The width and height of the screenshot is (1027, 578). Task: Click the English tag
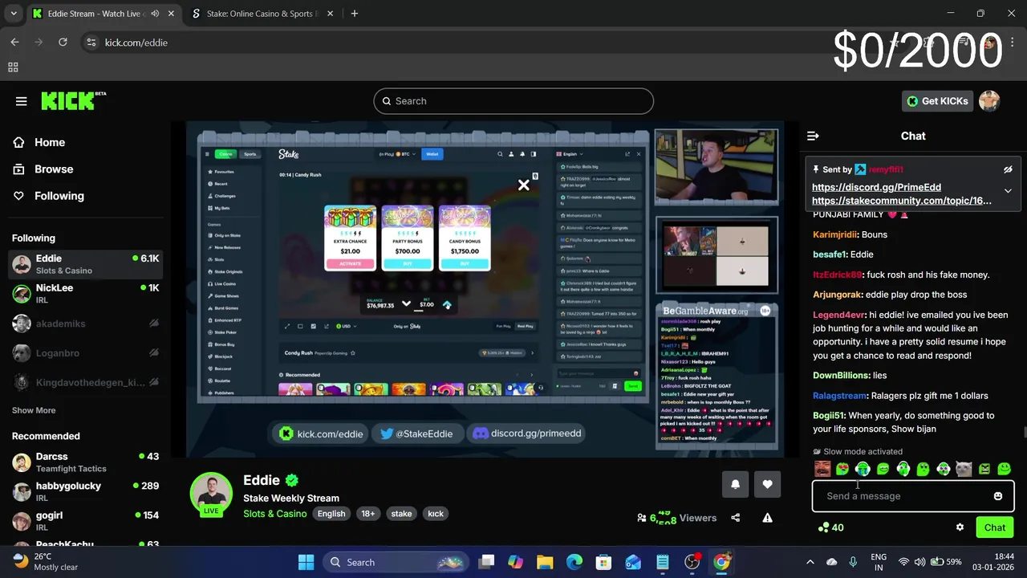[x=331, y=514]
